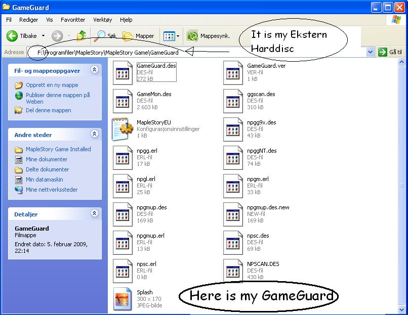Open the Hjelp menu
Image resolution: width=408 pixels, height=315 pixels.
click(126, 20)
